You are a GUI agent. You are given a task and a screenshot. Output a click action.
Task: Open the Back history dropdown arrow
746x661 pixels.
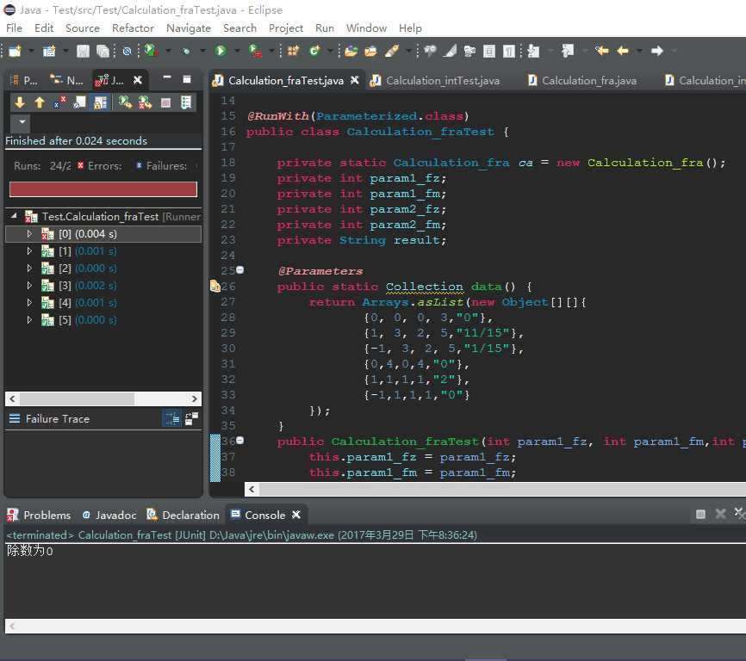tap(639, 51)
